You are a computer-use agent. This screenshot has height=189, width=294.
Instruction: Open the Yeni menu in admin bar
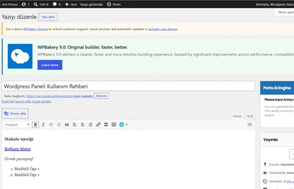(x=71, y=4)
